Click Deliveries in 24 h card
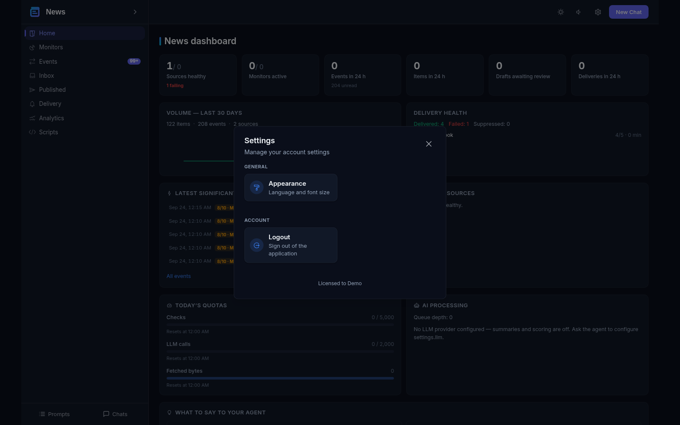This screenshot has height=425, width=680. [610, 75]
